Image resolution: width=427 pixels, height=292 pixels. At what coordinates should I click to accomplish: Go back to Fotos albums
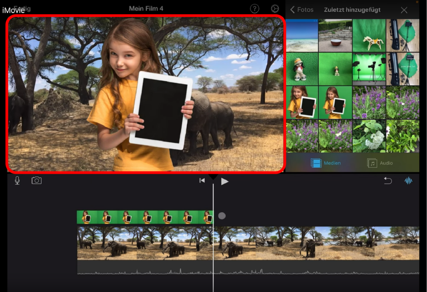pos(302,10)
